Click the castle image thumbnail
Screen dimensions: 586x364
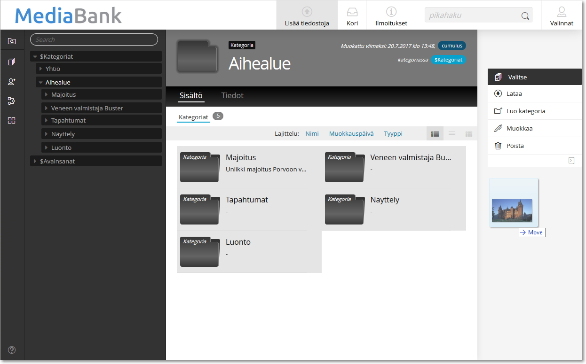click(512, 210)
